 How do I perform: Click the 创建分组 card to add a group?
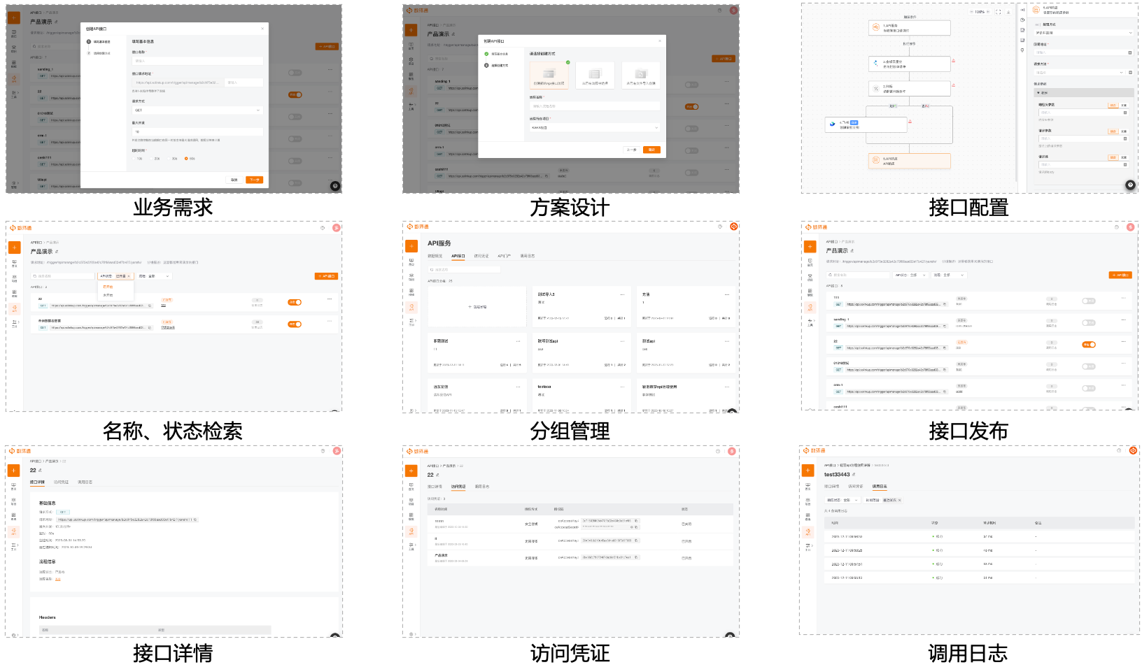478,306
